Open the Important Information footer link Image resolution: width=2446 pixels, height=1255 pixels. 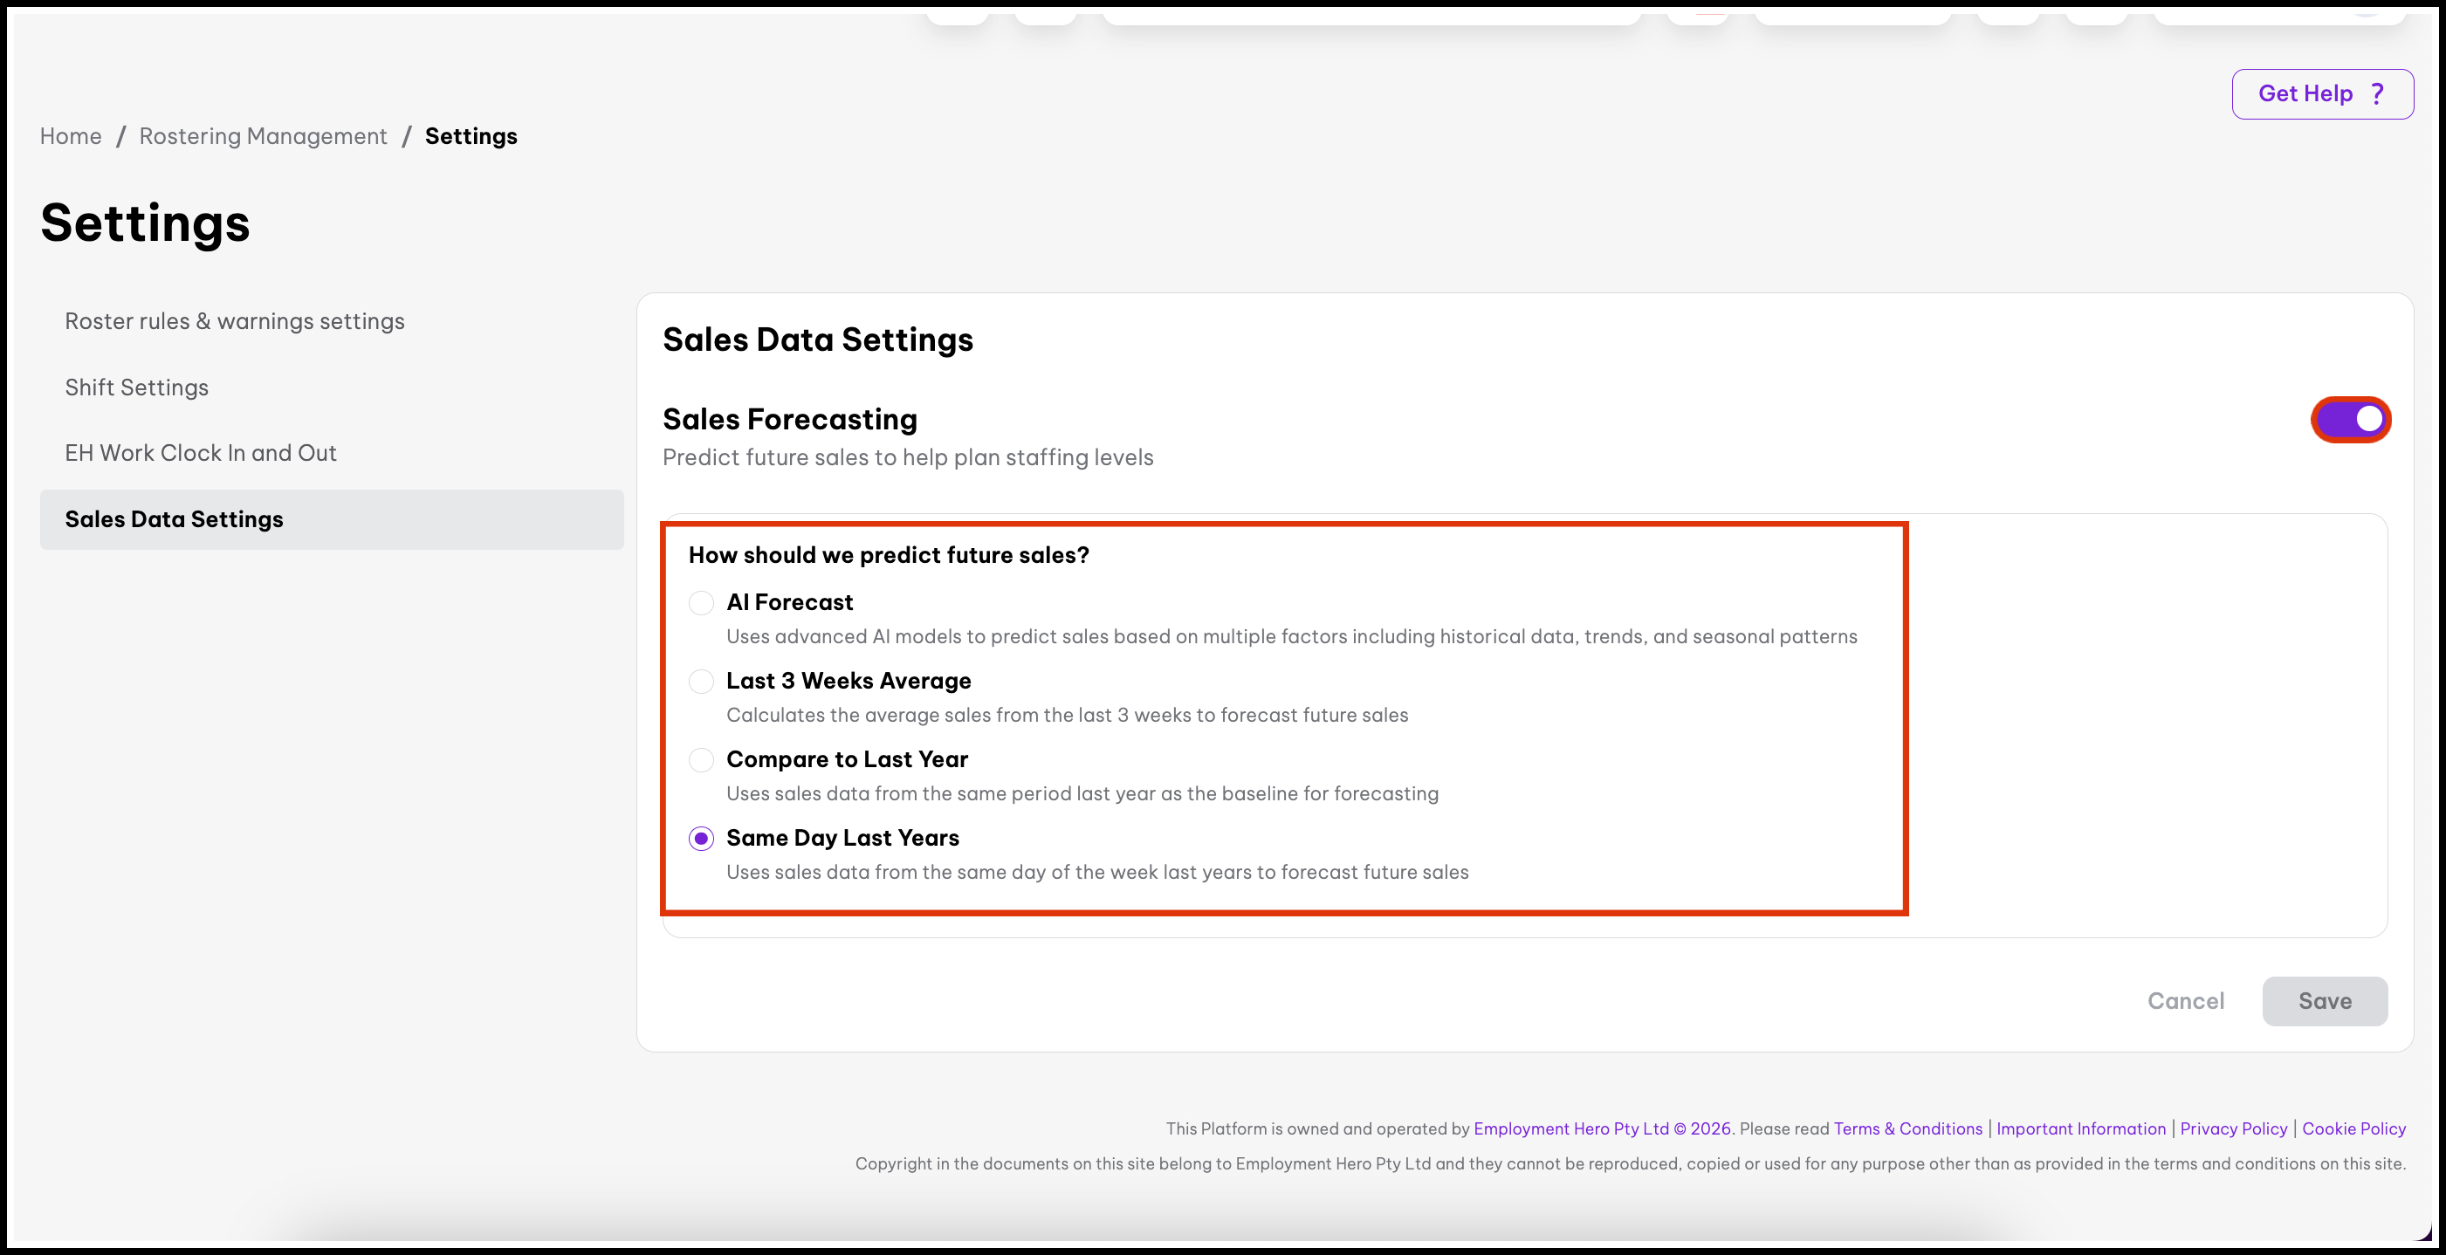(2080, 1128)
